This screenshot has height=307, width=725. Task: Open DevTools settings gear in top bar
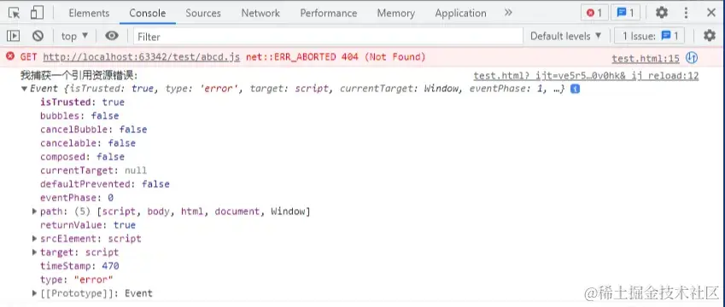click(662, 13)
